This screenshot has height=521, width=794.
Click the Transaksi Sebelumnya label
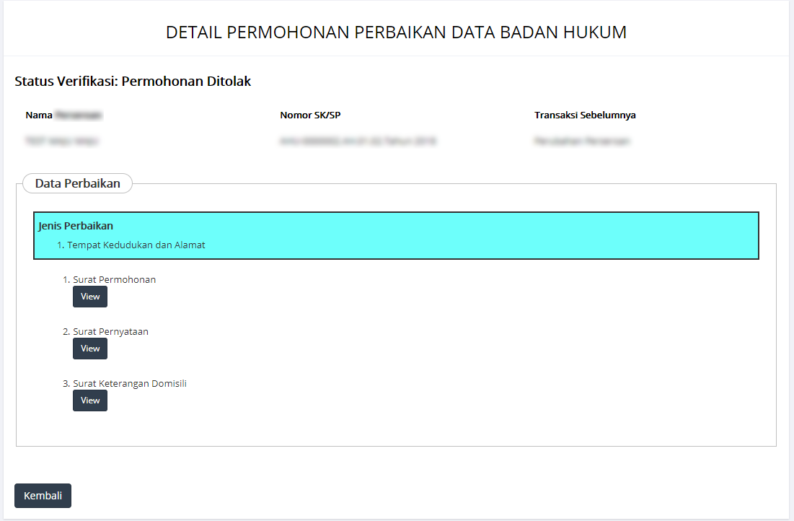tap(585, 115)
